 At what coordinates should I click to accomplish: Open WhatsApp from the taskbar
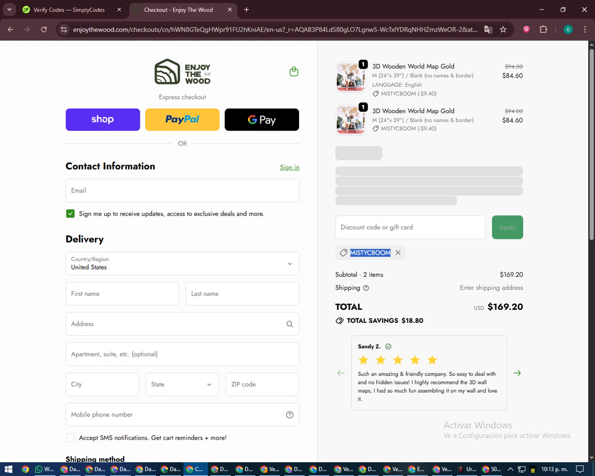[44, 469]
